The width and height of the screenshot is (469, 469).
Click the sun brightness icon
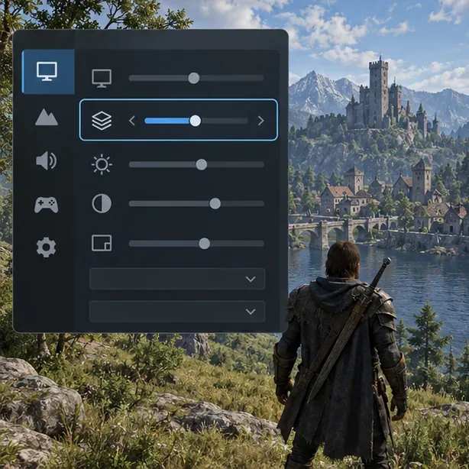(102, 164)
